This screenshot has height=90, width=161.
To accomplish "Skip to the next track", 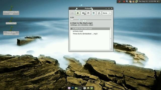I will click(x=83, y=13).
